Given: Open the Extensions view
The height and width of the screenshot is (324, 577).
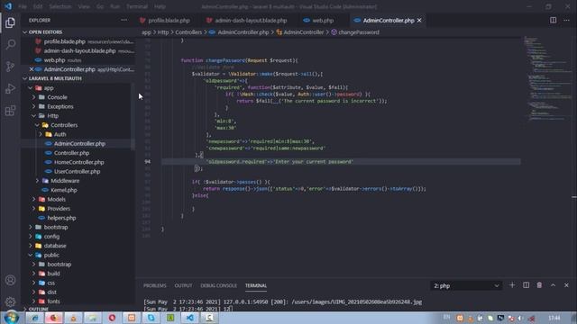Looking at the screenshot, I should [10, 111].
